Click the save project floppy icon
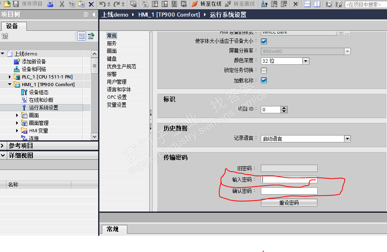 16,4
